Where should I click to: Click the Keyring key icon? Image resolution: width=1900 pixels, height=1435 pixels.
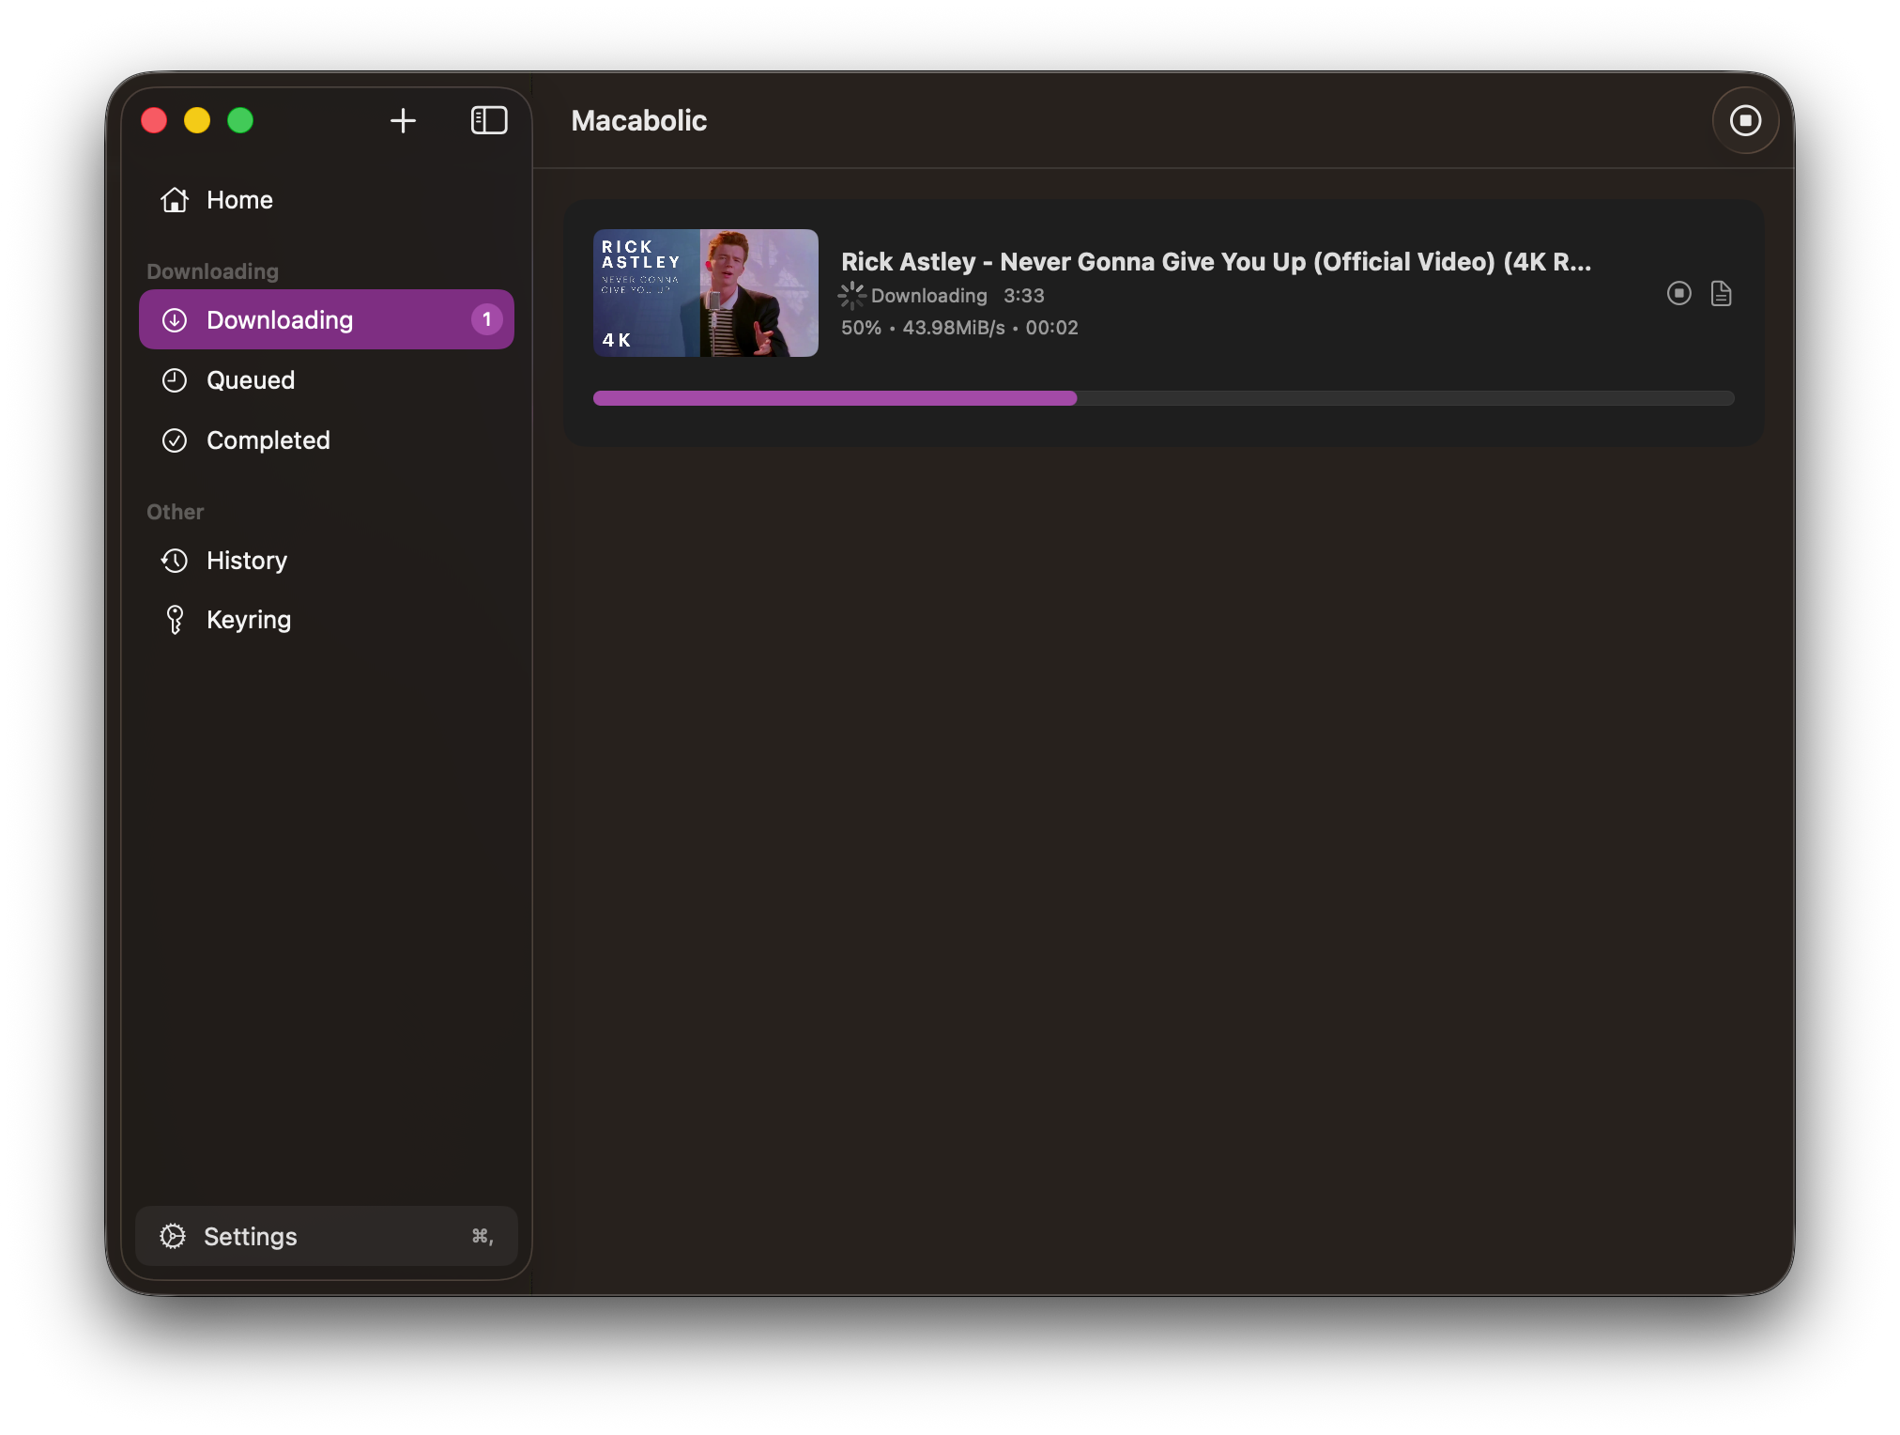tap(175, 620)
